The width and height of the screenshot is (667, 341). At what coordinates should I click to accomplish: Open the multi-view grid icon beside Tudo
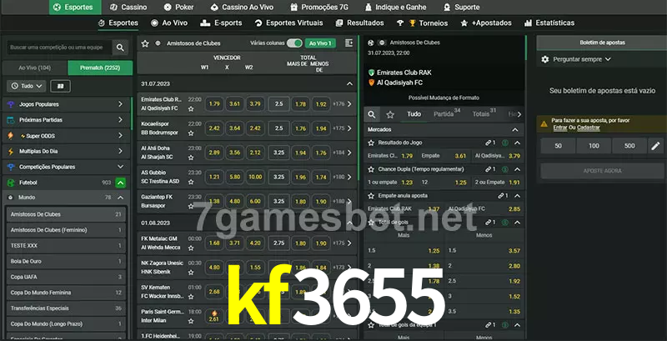[60, 87]
